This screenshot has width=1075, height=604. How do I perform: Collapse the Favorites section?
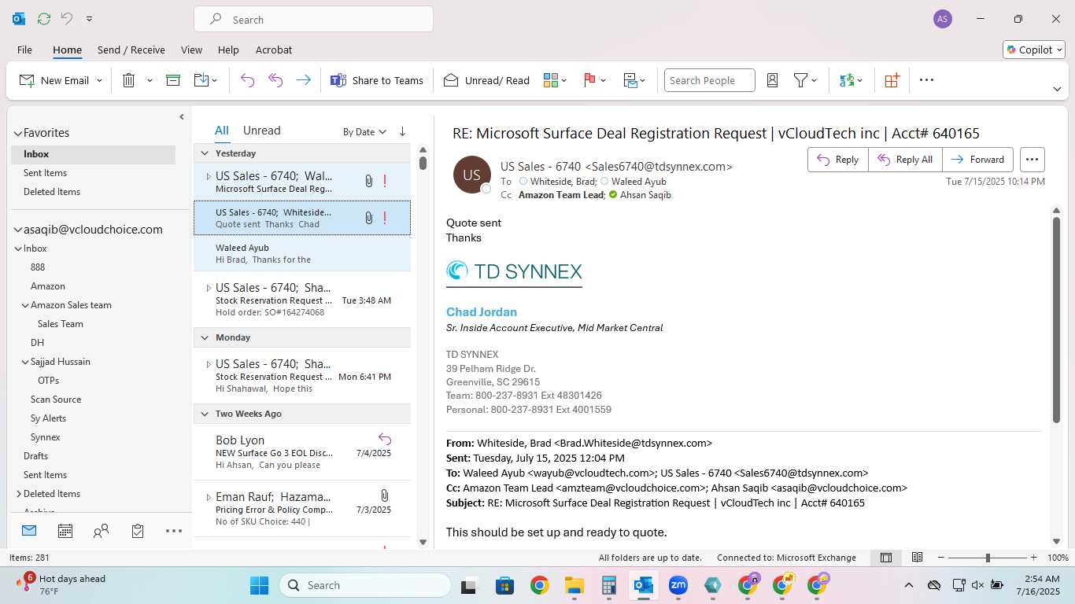pyautogui.click(x=17, y=134)
